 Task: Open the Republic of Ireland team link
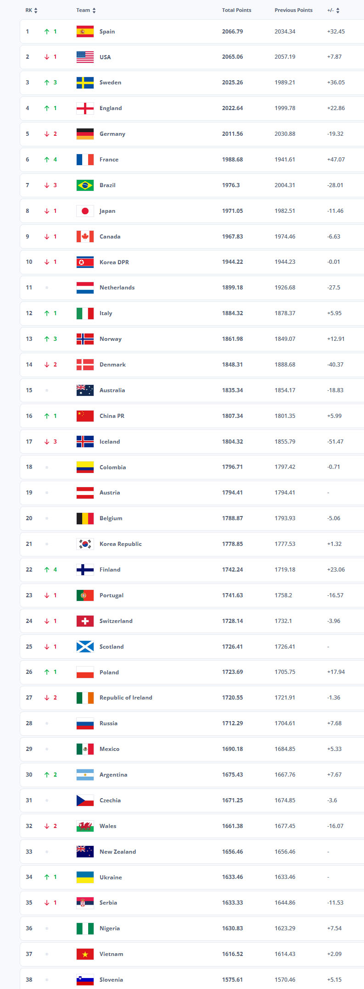126,698
